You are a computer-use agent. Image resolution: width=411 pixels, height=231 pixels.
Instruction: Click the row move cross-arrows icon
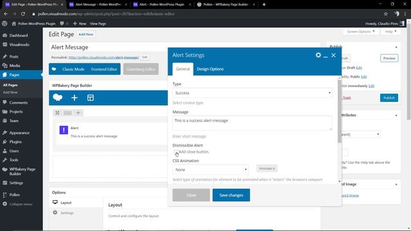pos(57,113)
